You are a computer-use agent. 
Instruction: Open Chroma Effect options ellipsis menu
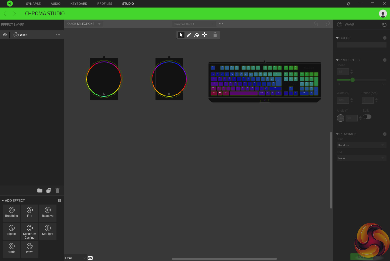click(x=221, y=24)
